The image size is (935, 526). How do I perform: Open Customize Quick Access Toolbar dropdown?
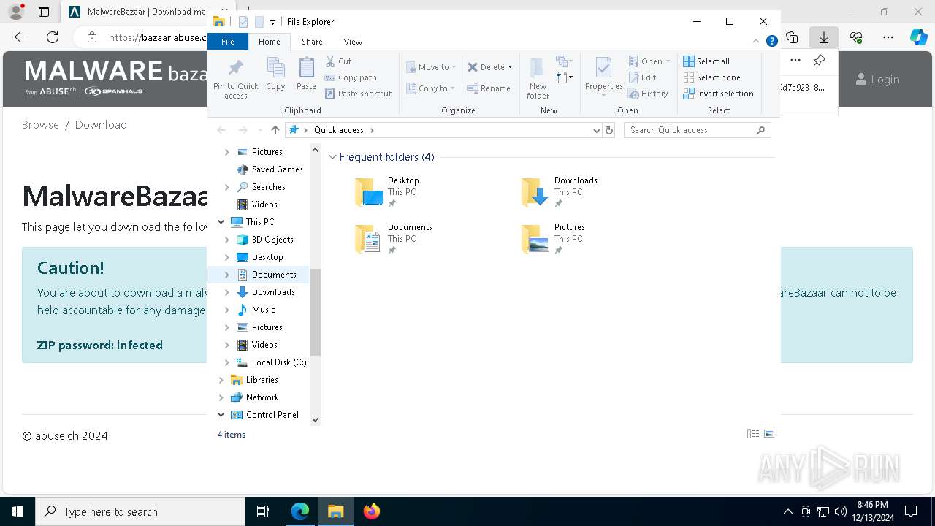(272, 22)
